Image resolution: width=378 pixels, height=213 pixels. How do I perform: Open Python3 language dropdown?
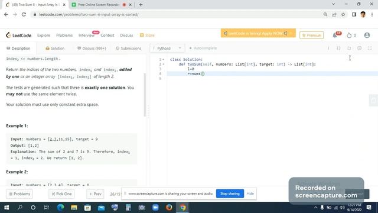[x=167, y=49]
